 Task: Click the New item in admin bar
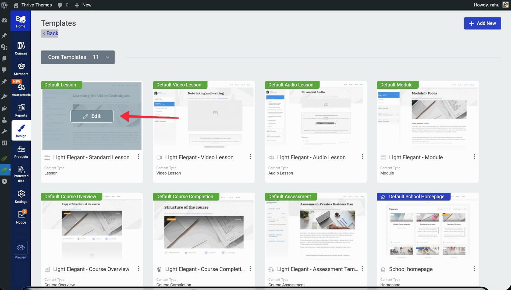point(83,5)
